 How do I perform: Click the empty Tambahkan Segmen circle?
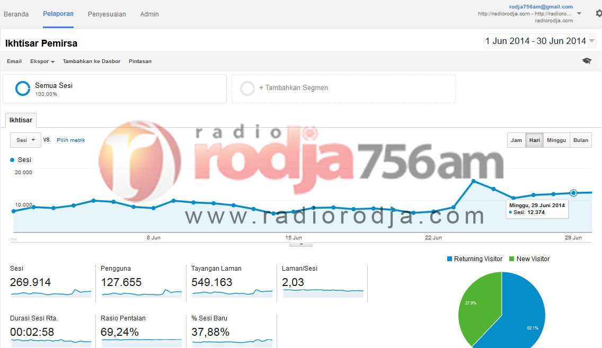[247, 88]
